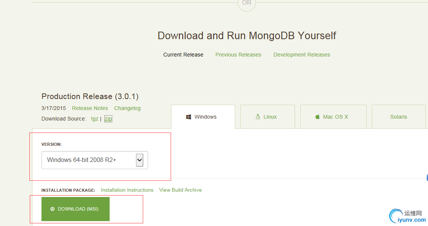Click the Linux penguin icon
428x226 pixels.
pos(258,116)
